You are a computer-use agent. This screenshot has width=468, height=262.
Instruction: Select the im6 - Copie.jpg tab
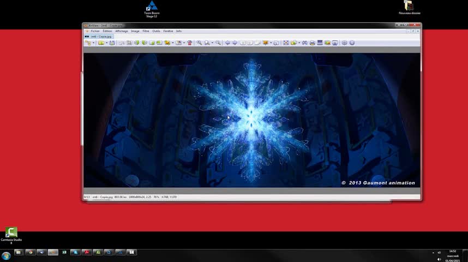click(99, 37)
